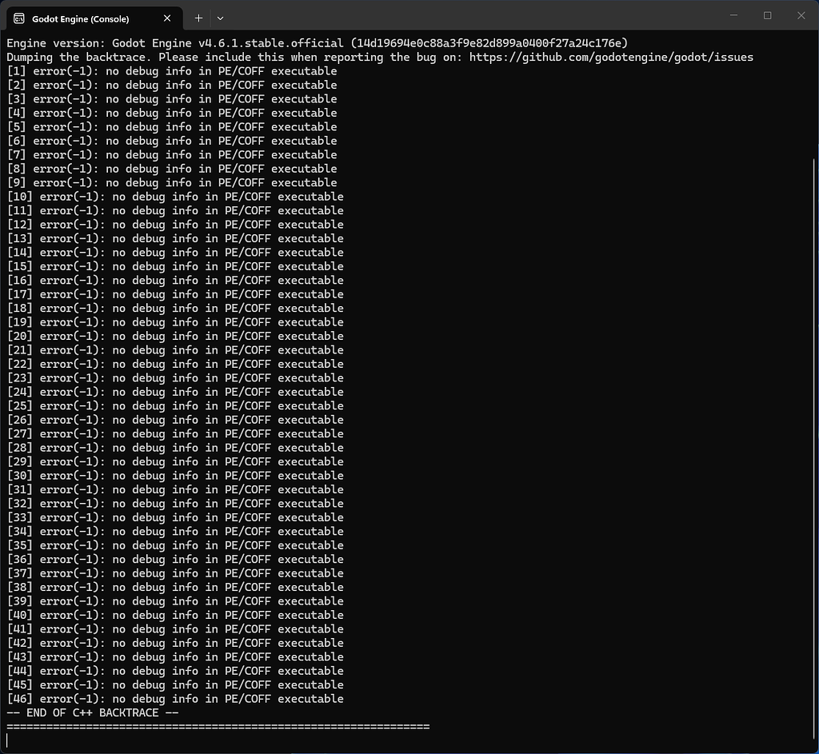Image resolution: width=819 pixels, height=754 pixels.
Task: Click backtrace line [5]
Action: 172,127
